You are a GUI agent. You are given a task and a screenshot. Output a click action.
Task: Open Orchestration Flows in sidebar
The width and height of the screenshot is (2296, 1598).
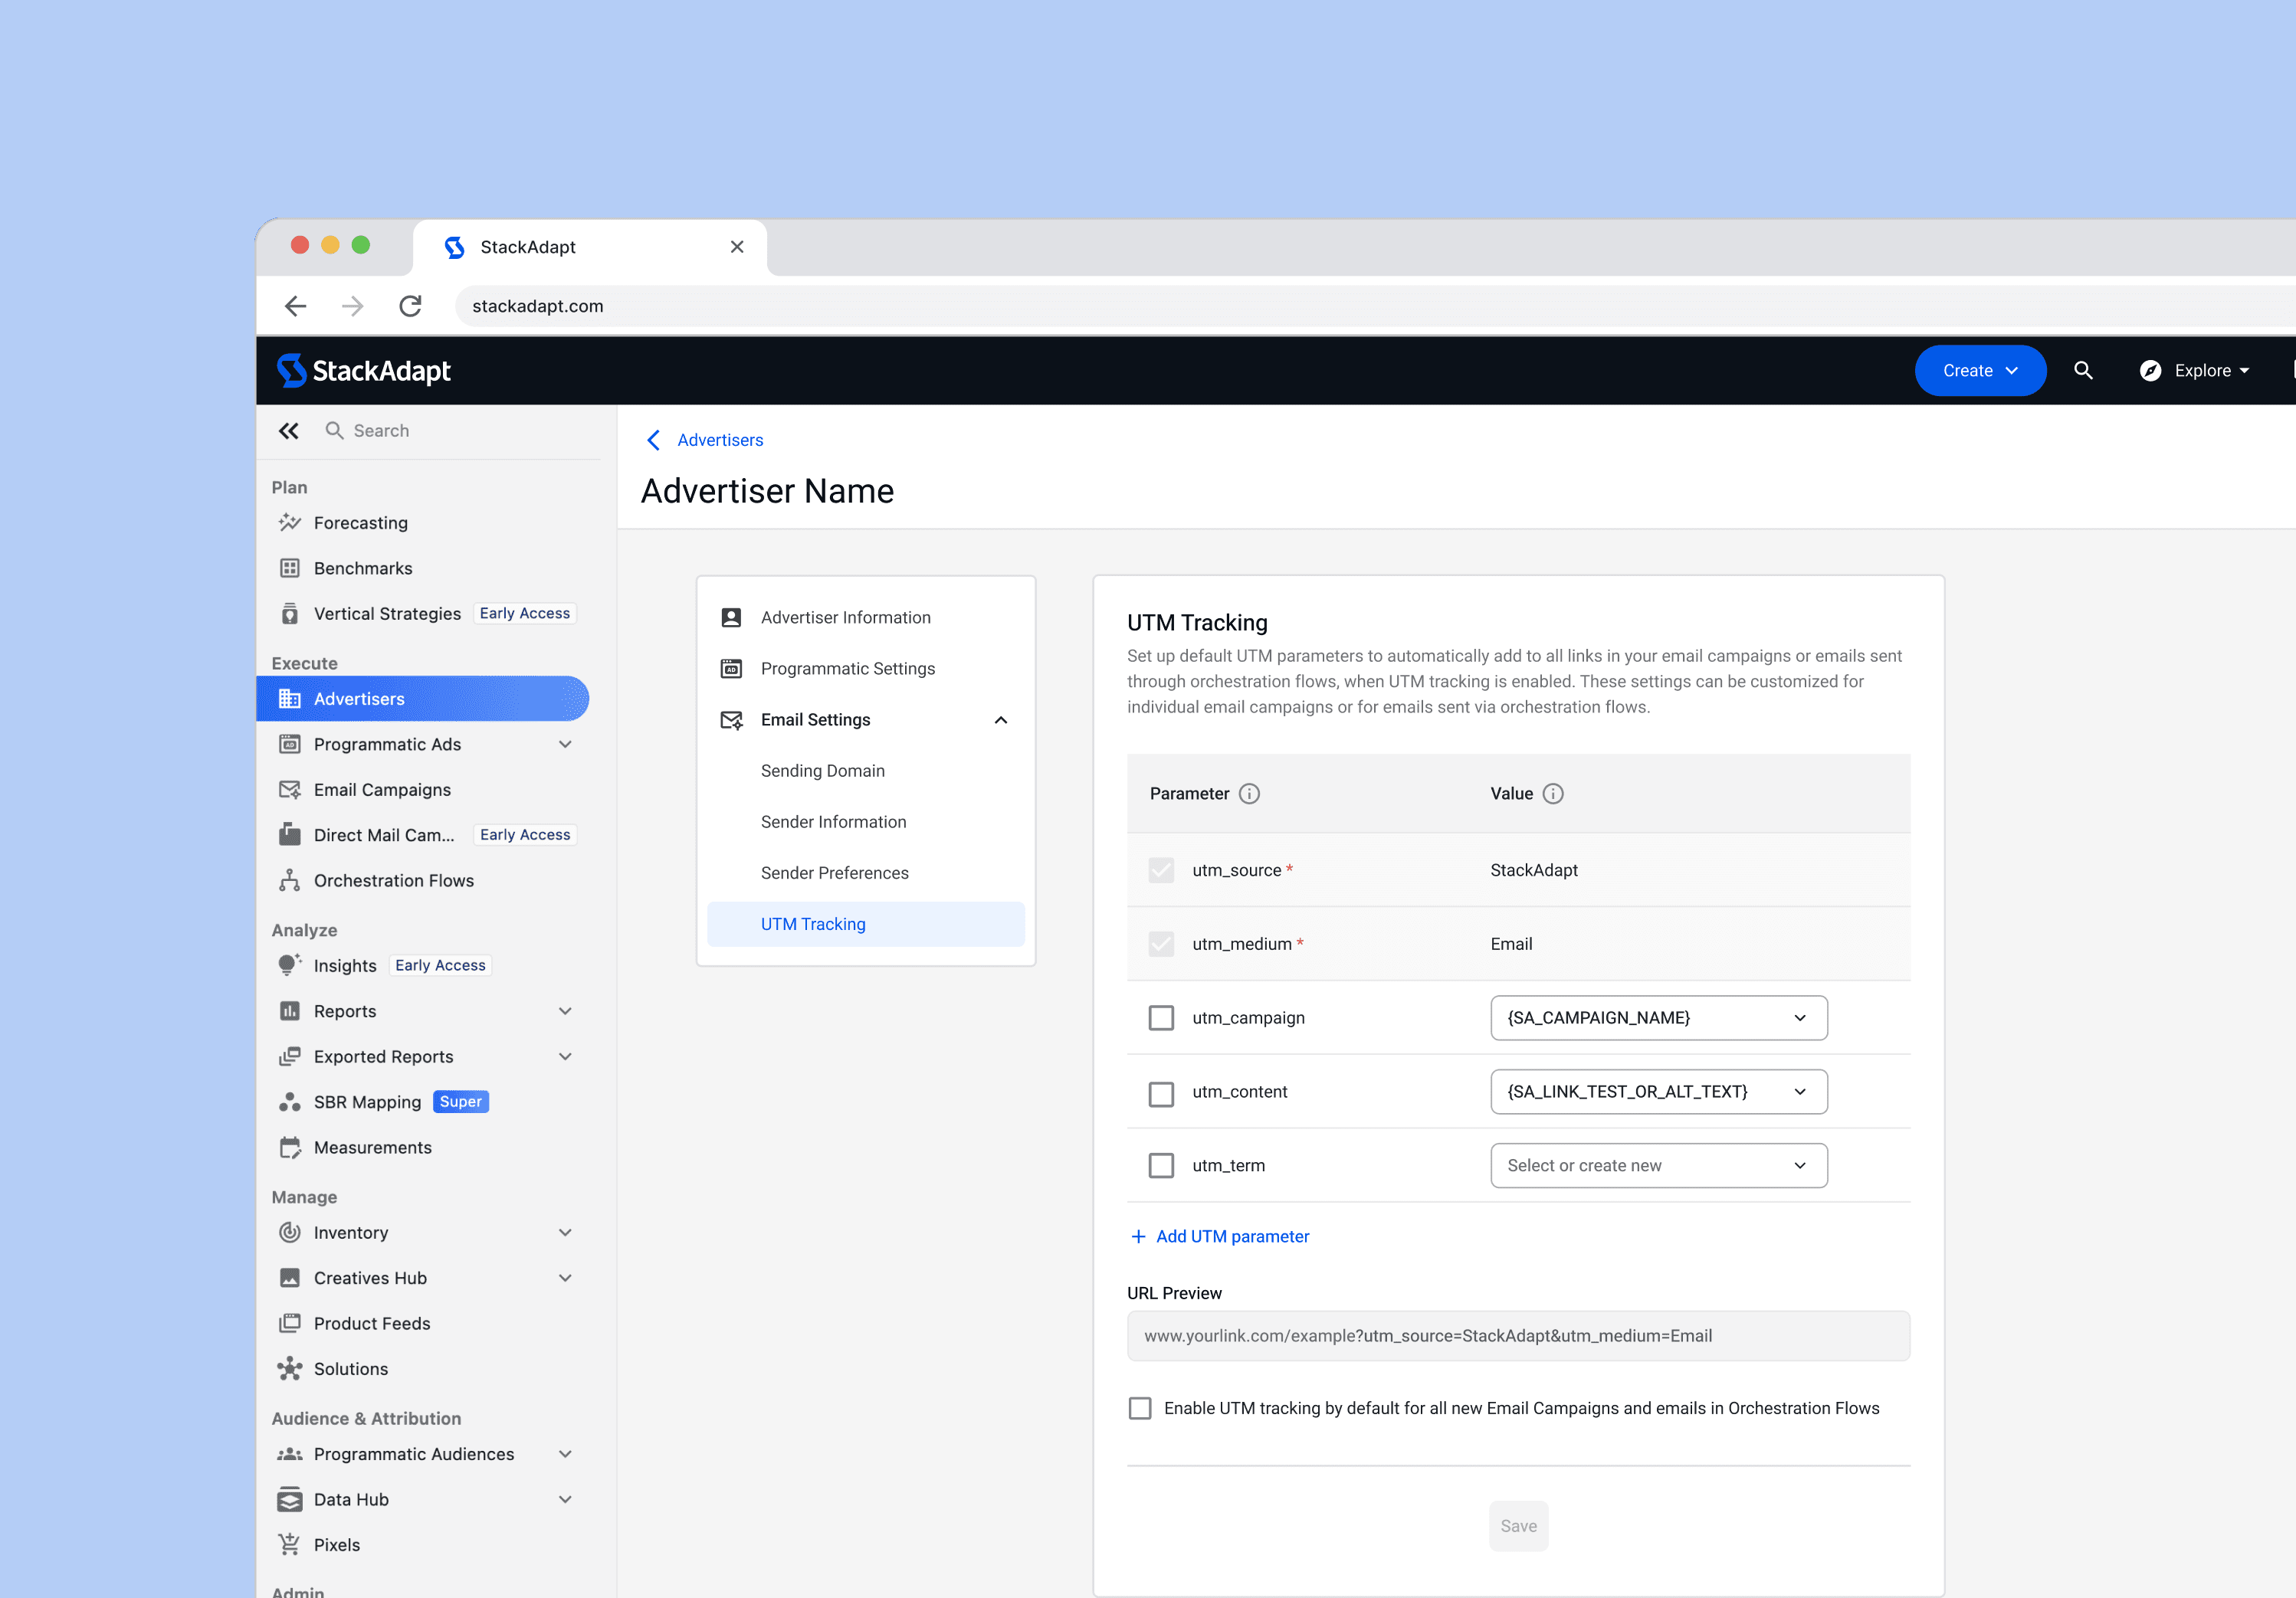coord(393,880)
